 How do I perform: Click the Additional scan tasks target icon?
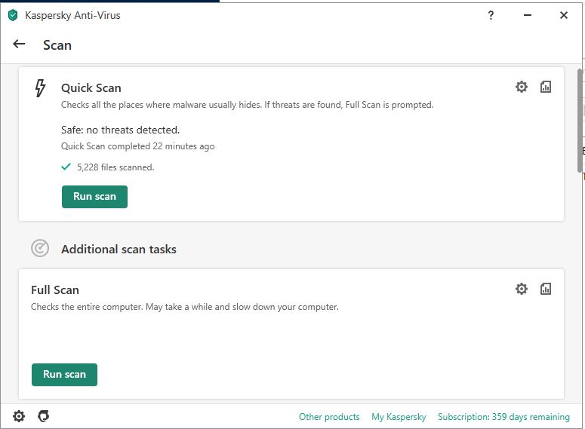pos(40,248)
